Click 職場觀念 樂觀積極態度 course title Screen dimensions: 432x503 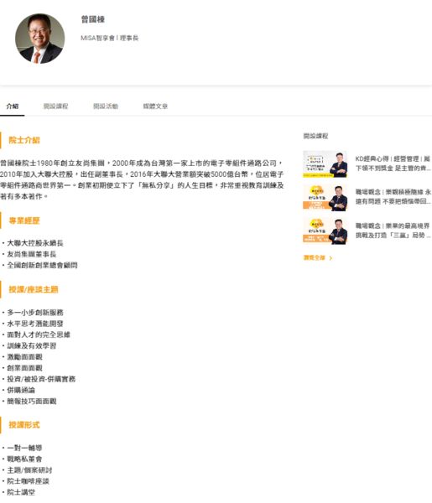[393, 197]
